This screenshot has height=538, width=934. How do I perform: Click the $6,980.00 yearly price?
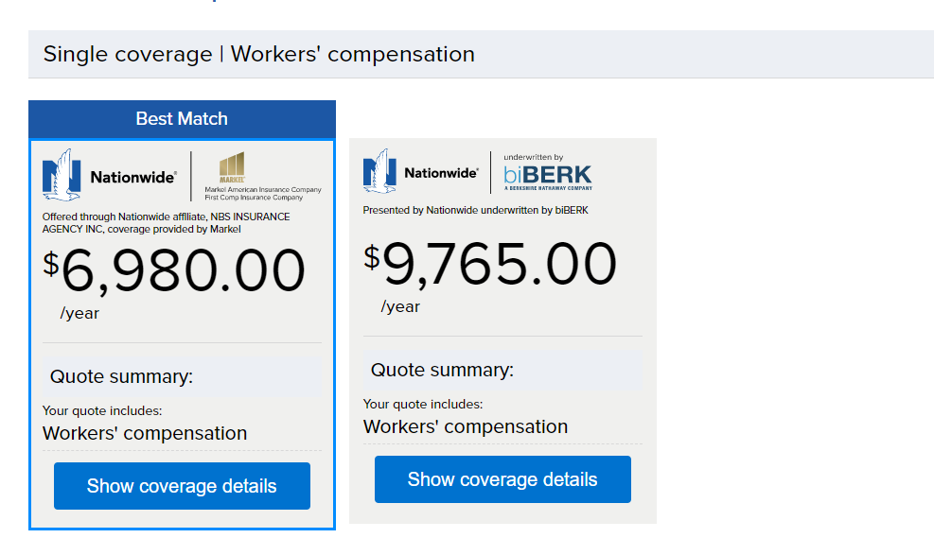pos(174,271)
